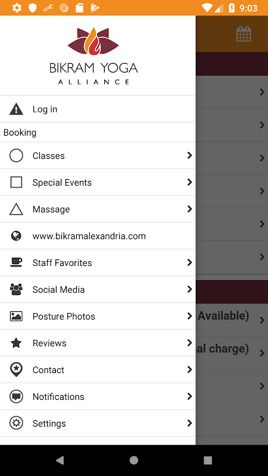Tap the star icon for Reviews
This screenshot has width=268, height=476.
[16, 343]
